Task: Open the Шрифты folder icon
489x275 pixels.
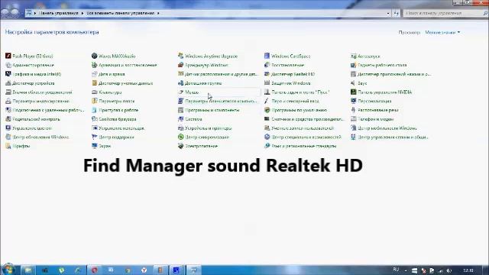Action: coord(8,146)
